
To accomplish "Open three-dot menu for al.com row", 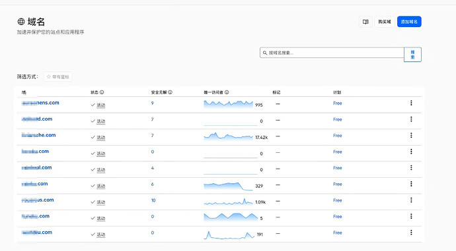I will (411, 168).
